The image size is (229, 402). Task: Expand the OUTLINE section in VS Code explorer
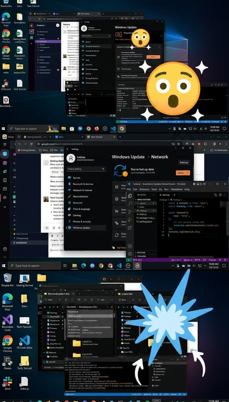click(x=142, y=252)
